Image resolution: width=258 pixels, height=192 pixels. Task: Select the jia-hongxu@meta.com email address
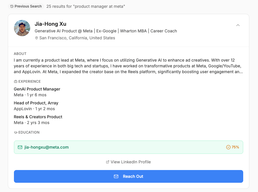(x=46, y=147)
